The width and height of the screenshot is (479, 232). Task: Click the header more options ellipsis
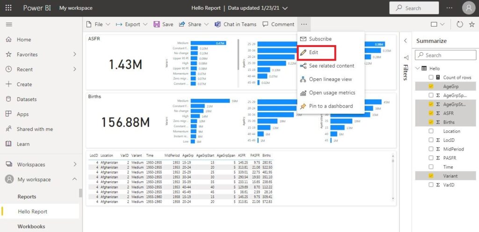pos(450,8)
